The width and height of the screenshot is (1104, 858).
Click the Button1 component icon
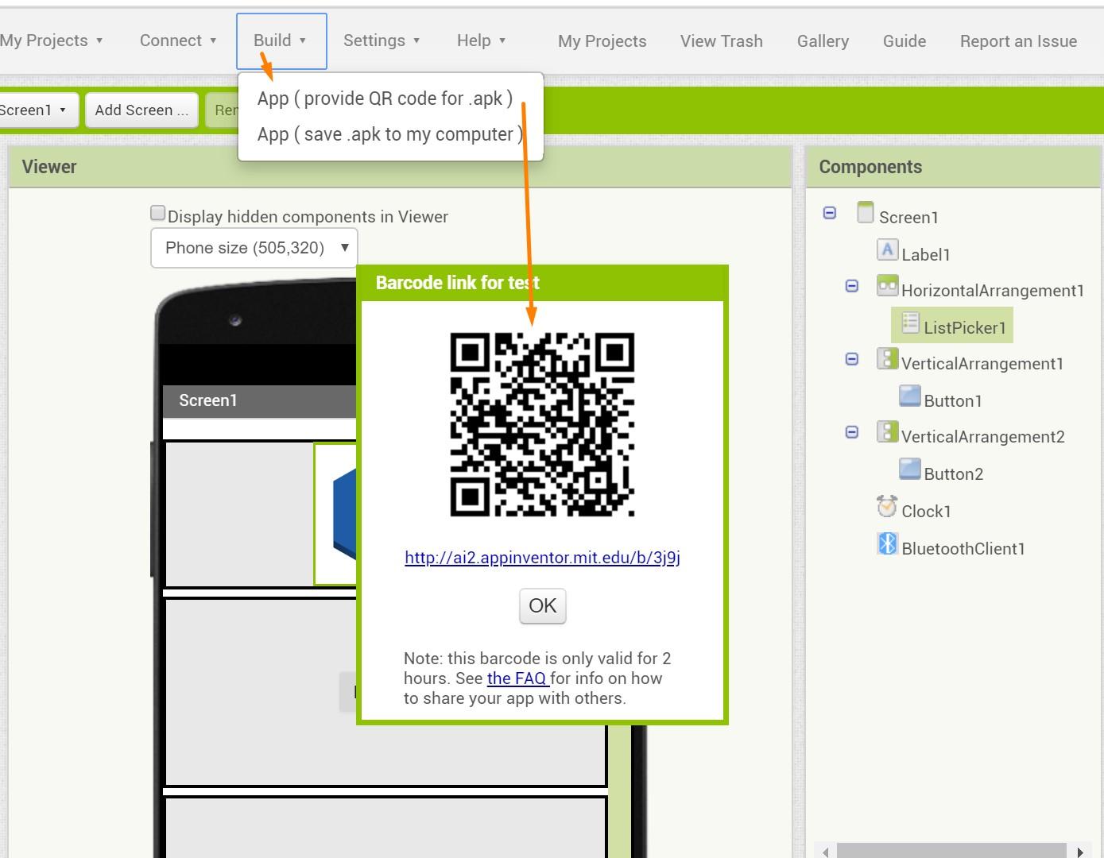pyautogui.click(x=910, y=396)
